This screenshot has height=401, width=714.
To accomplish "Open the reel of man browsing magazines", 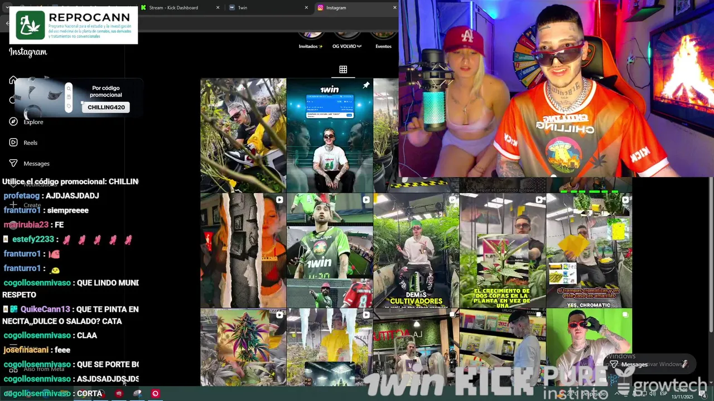I will 503,348.
